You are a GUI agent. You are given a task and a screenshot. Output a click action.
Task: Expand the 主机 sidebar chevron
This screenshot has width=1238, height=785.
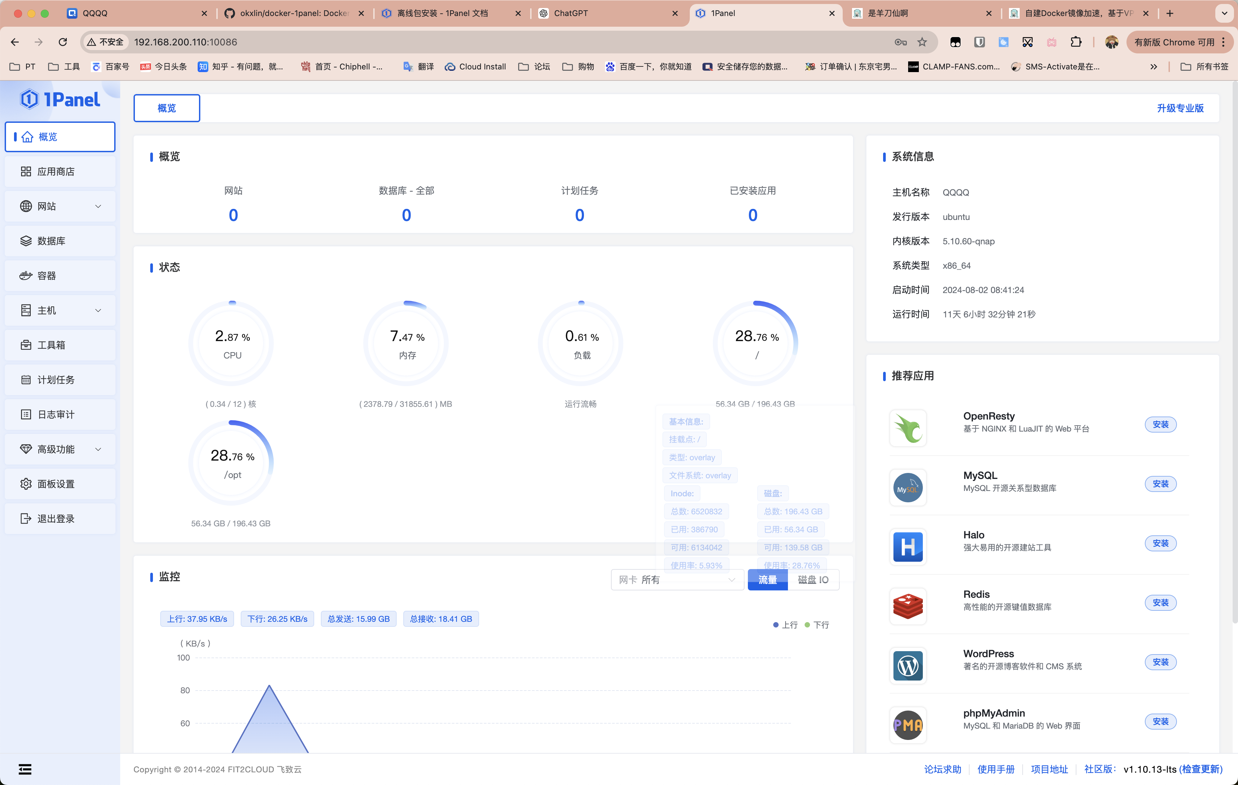[98, 310]
